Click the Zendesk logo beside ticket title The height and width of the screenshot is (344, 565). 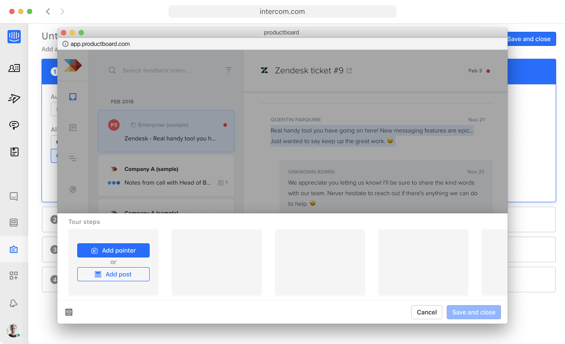pos(264,70)
